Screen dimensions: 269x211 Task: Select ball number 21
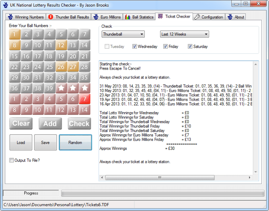pos(84,56)
